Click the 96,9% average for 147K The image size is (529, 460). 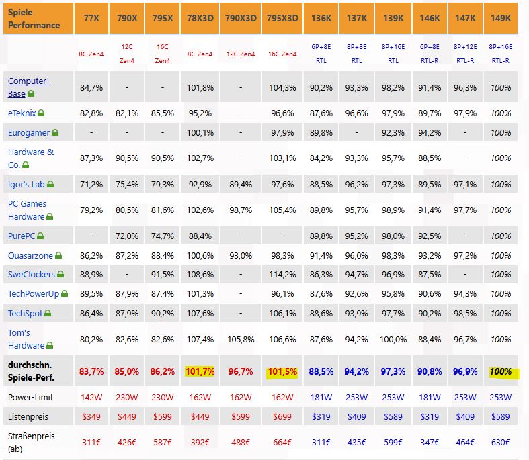[x=465, y=372]
